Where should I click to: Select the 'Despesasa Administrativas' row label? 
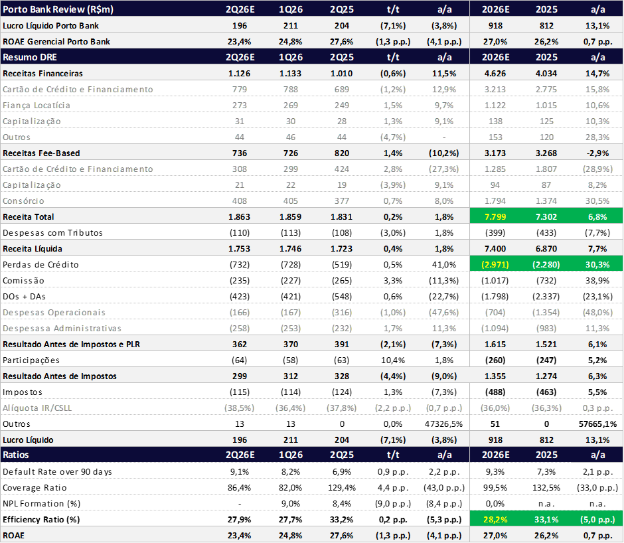pos(62,328)
